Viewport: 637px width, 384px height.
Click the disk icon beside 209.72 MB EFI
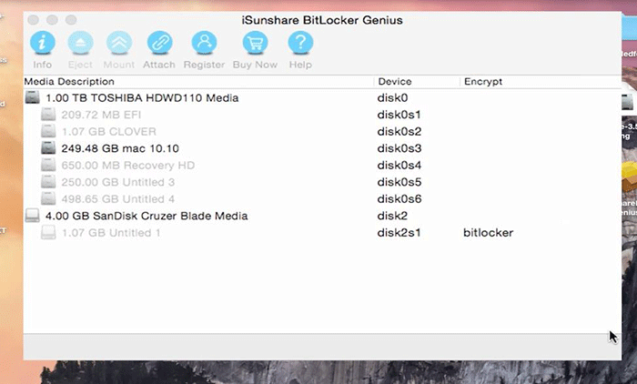point(48,115)
